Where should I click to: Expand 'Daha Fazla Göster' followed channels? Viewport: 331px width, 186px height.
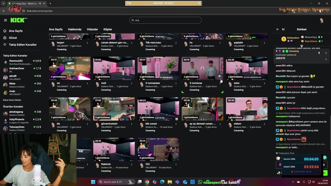12,100
